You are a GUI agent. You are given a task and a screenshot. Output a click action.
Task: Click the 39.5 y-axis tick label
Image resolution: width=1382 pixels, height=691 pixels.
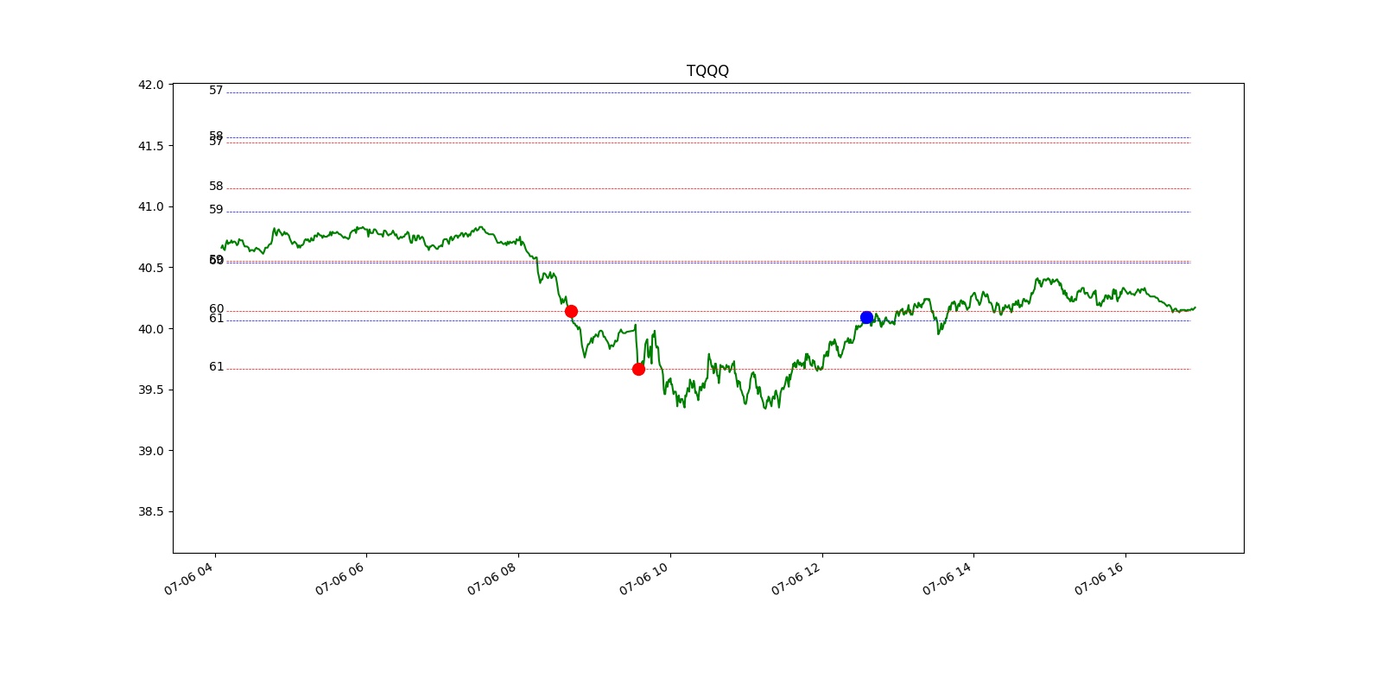coord(150,390)
